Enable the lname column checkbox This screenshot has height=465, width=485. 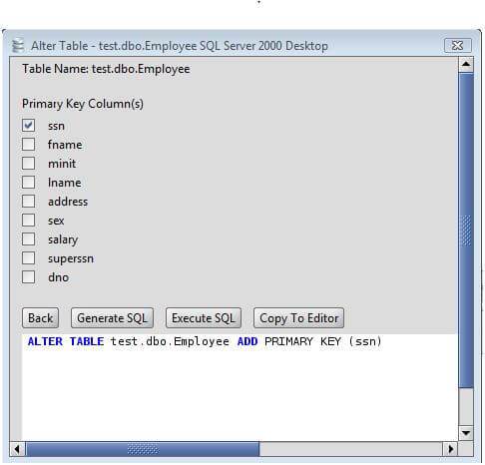[28, 183]
